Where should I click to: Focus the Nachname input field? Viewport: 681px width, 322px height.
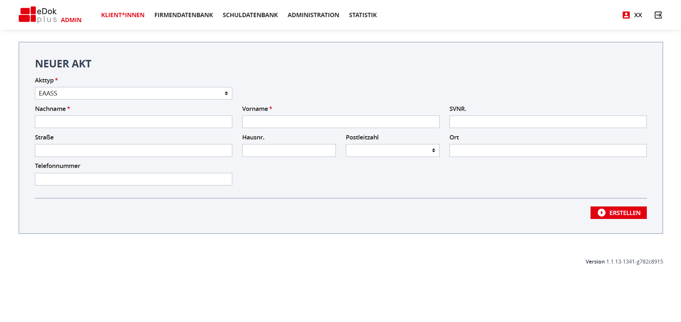133,122
